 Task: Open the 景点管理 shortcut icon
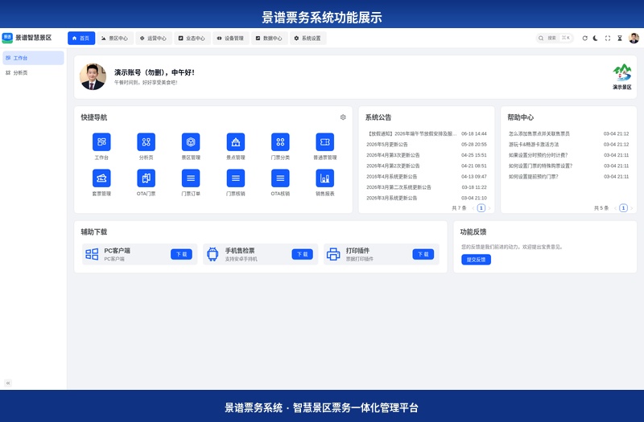coord(236,142)
